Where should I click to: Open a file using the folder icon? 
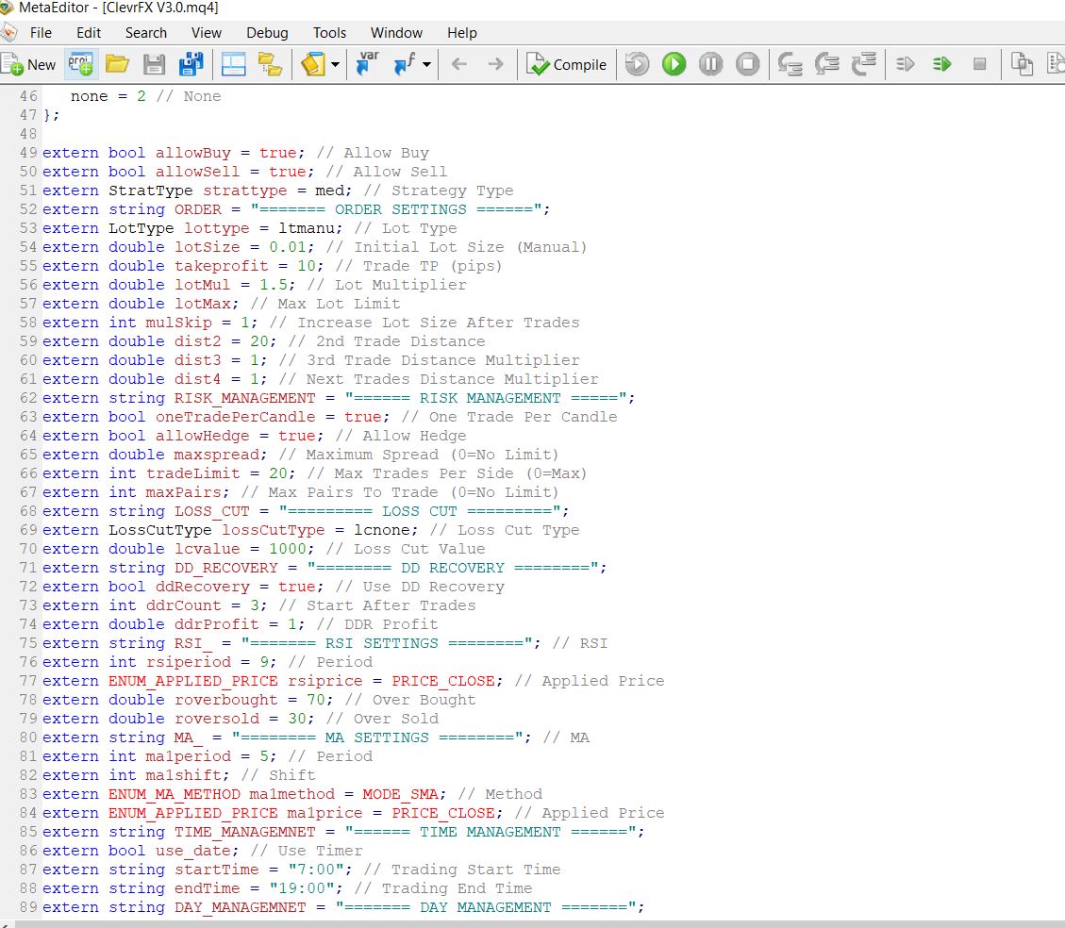pyautogui.click(x=116, y=64)
